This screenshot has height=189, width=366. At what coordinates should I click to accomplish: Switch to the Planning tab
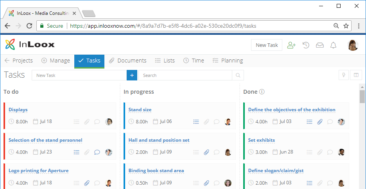pos(228,61)
